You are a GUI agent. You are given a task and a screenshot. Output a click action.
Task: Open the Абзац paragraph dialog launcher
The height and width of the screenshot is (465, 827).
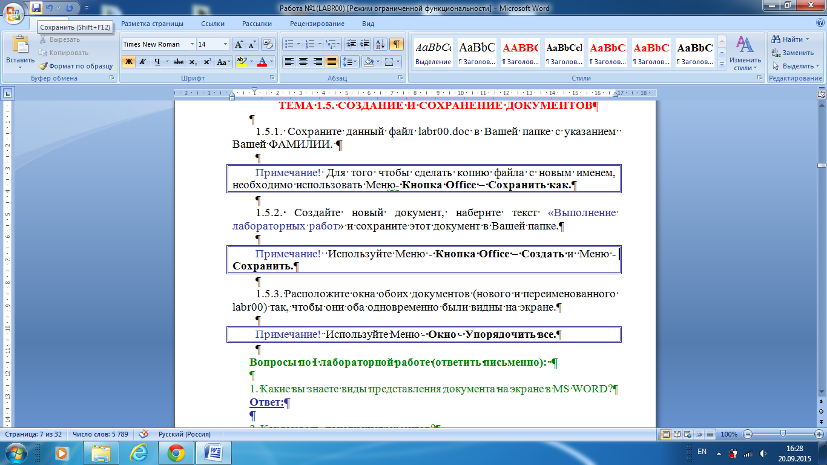pyautogui.click(x=400, y=78)
